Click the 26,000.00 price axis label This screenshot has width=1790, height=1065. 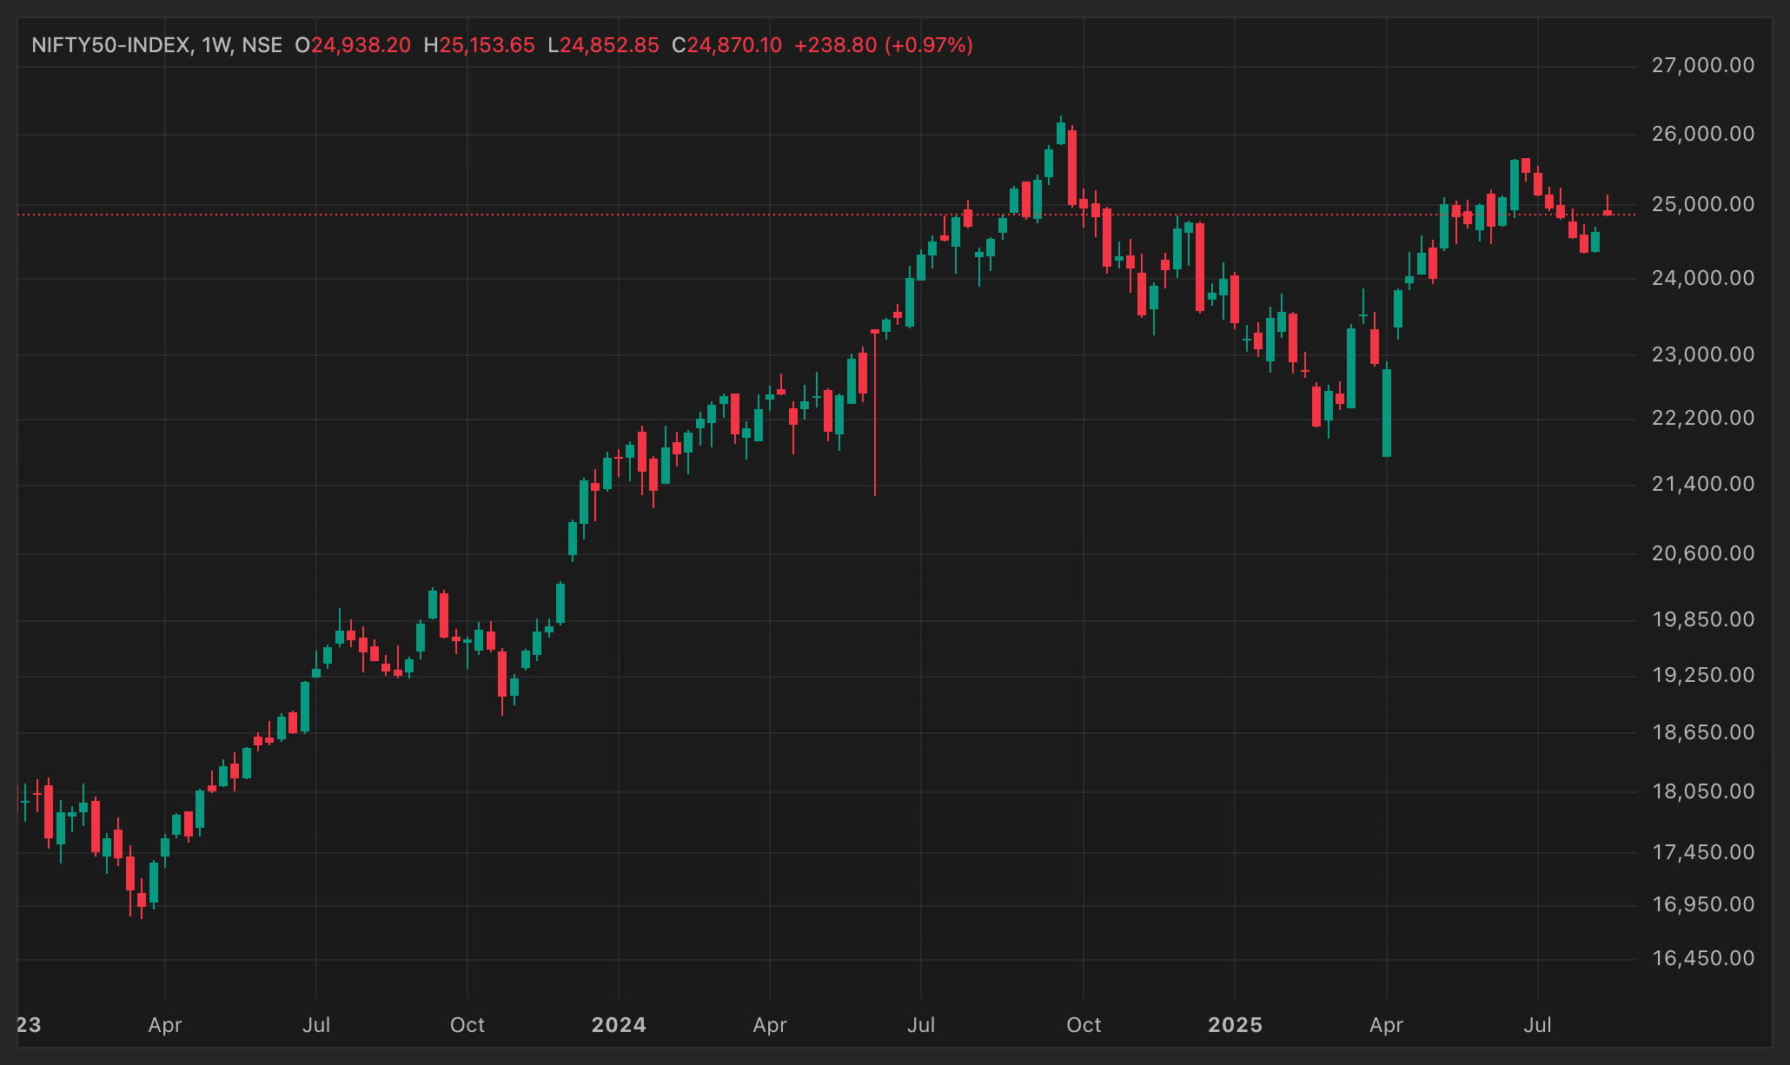(1702, 134)
